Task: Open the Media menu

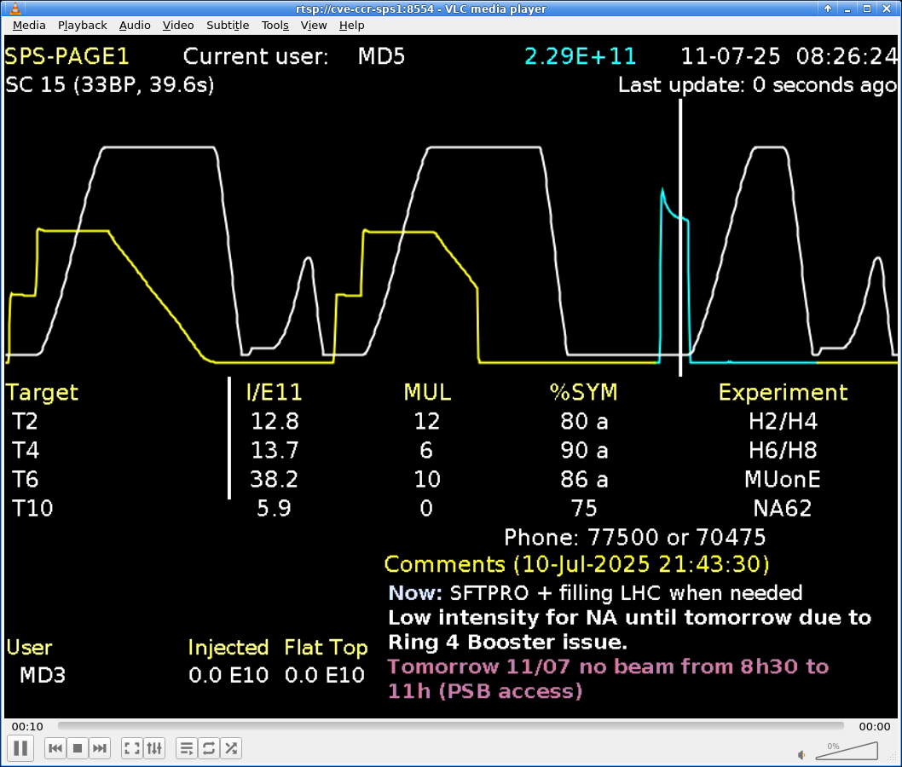Action: pos(30,26)
